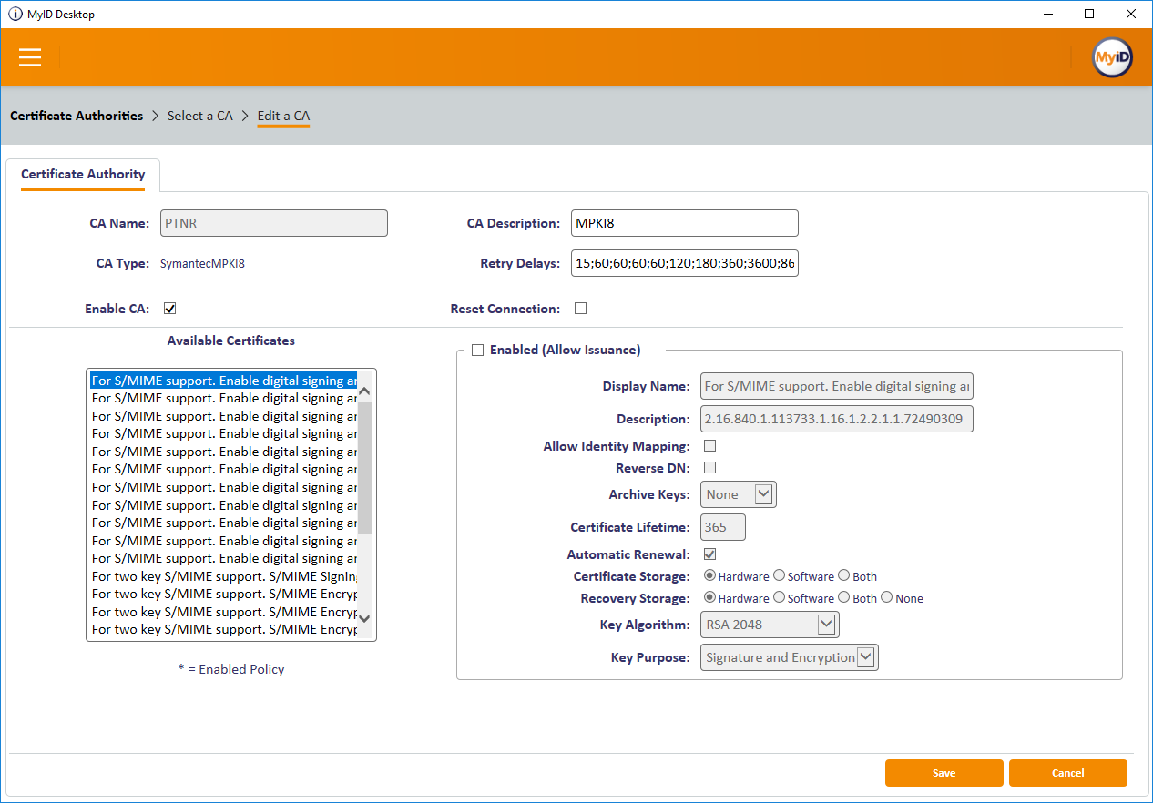Click the CA Name field

pos(274,223)
